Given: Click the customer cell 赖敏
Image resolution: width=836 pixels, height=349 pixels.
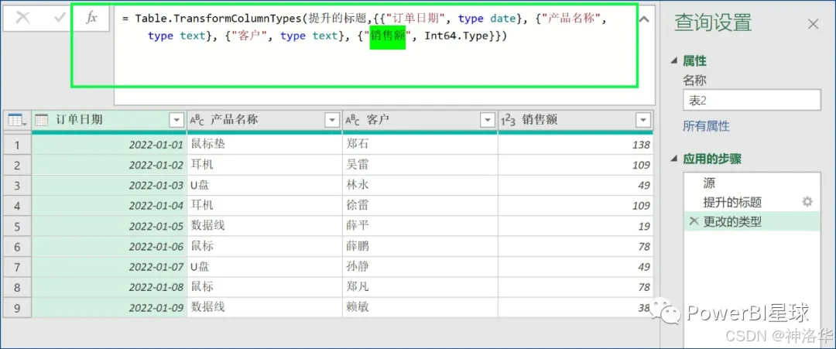Looking at the screenshot, I should 420,307.
